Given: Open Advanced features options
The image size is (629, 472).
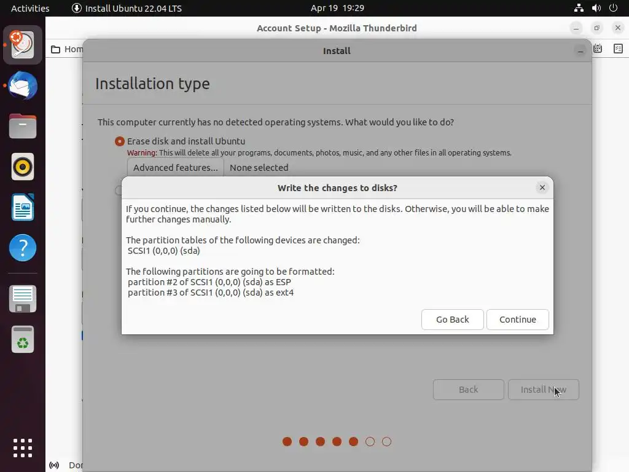Looking at the screenshot, I should point(175,167).
